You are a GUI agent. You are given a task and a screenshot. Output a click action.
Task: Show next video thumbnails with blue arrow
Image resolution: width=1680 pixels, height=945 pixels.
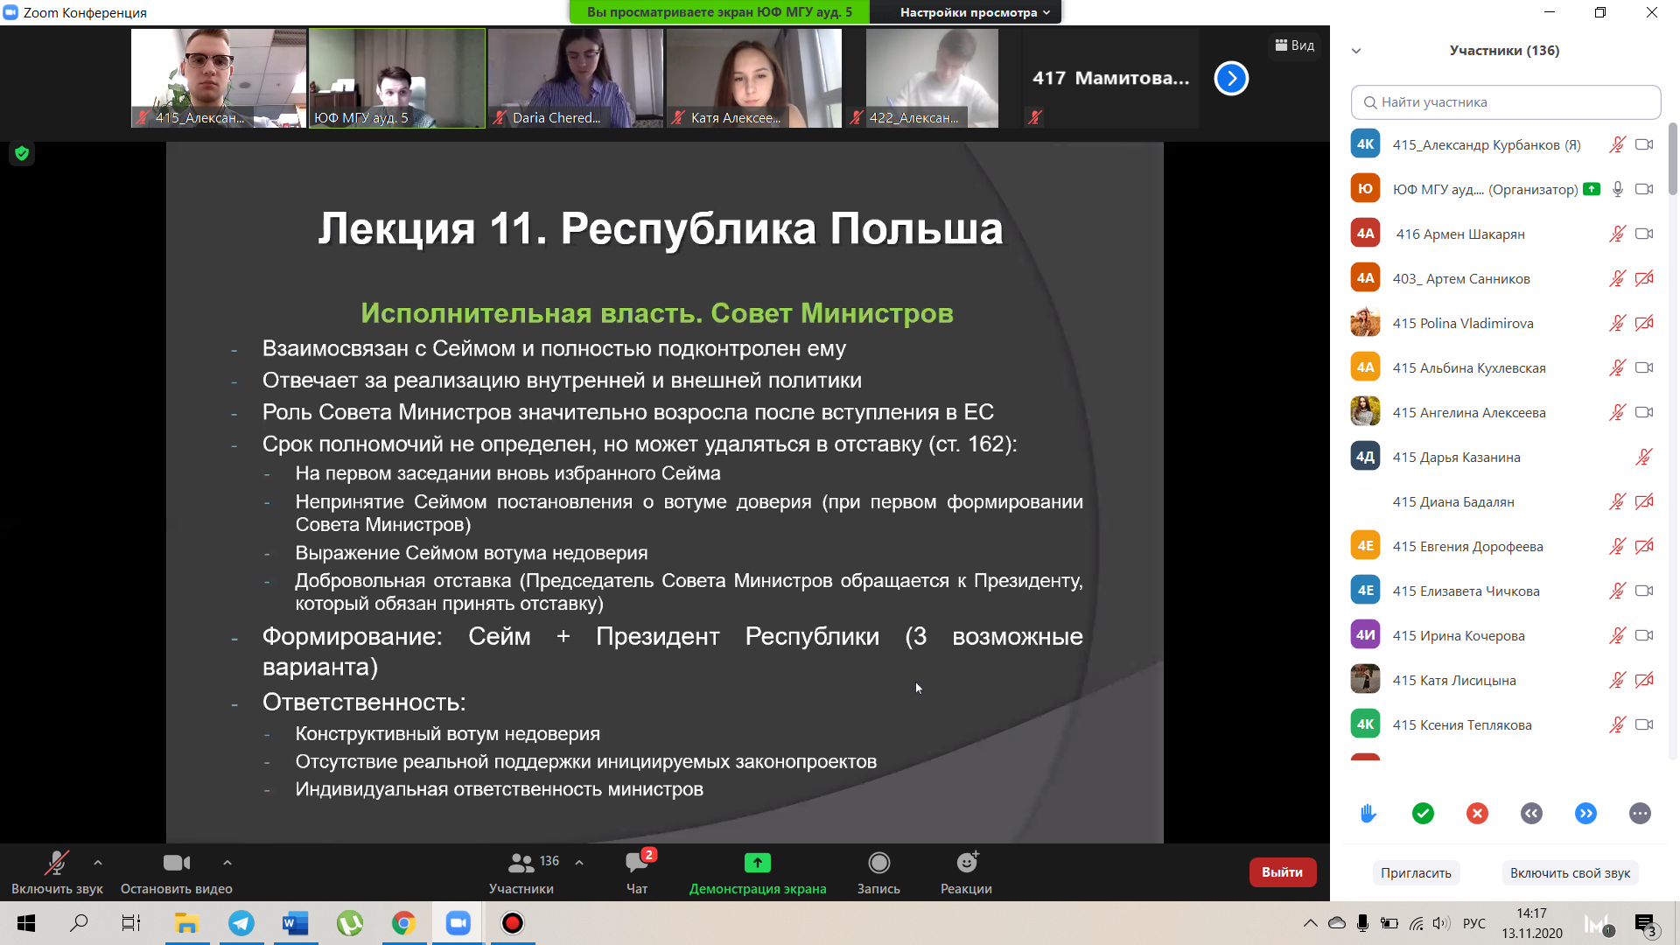[1231, 79]
